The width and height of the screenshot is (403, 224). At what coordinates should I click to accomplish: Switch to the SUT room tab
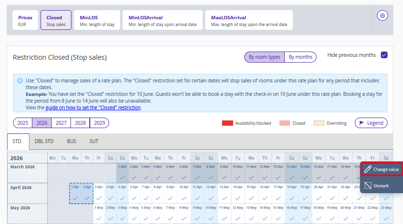coord(94,142)
